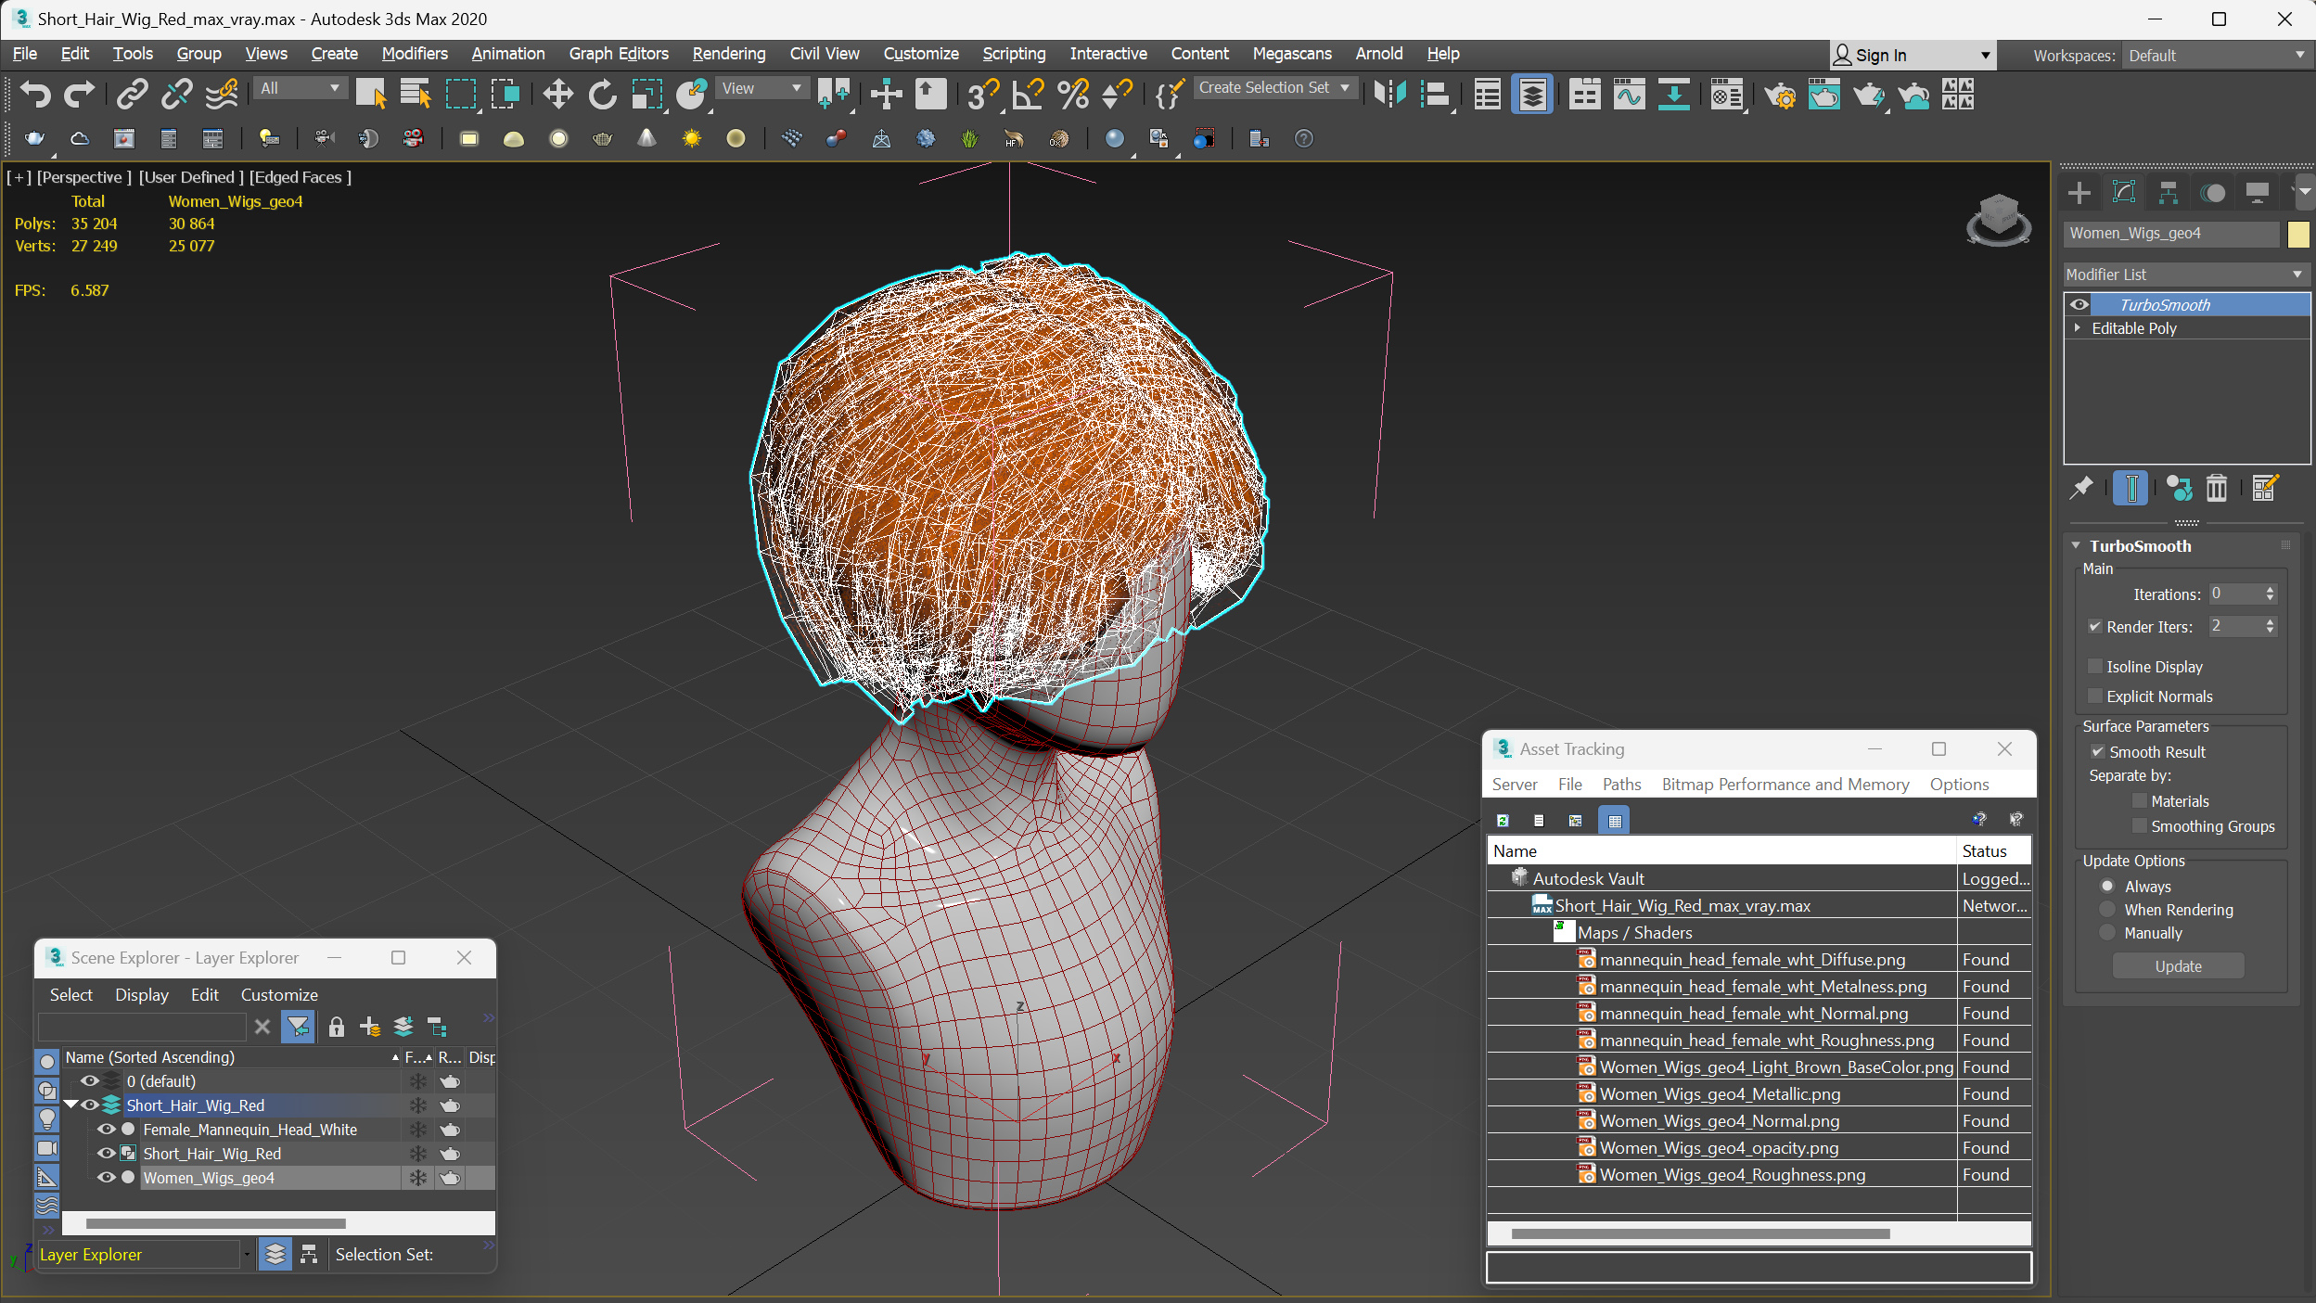Screen dimensions: 2316x1303
Task: Collapse the TurboSmooth rollout
Action: [2076, 545]
